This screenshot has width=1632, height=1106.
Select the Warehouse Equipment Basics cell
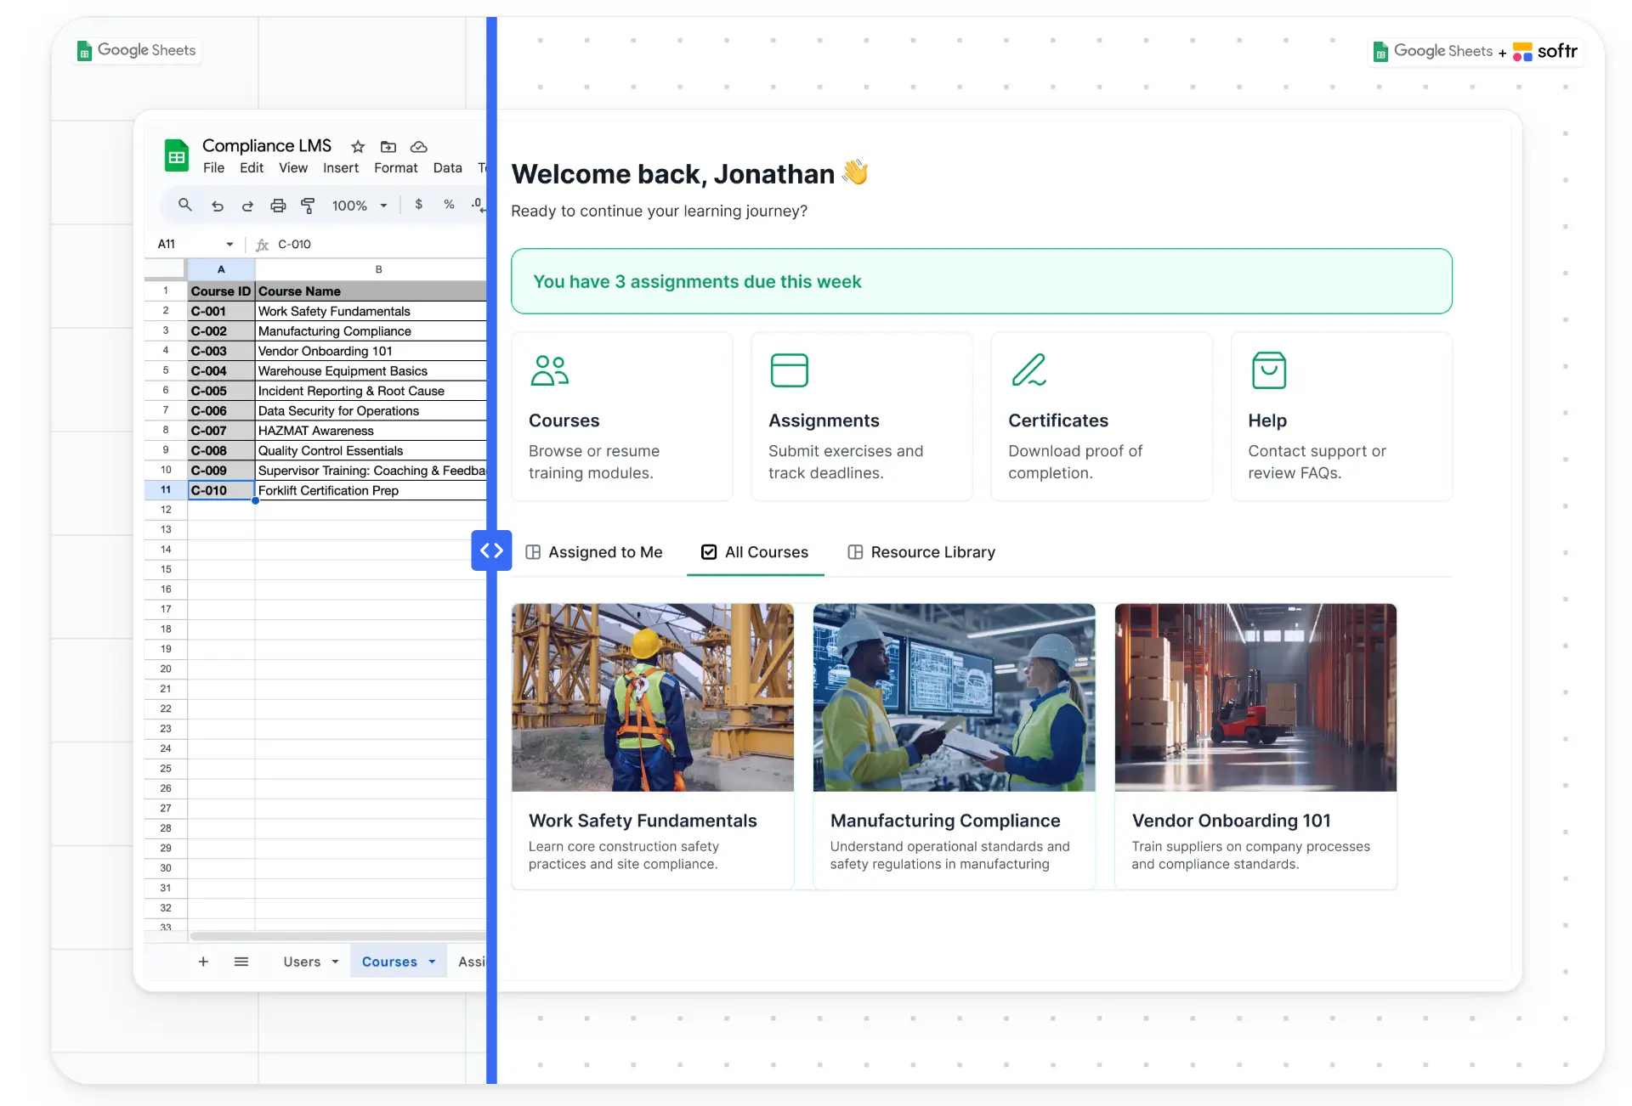point(371,370)
